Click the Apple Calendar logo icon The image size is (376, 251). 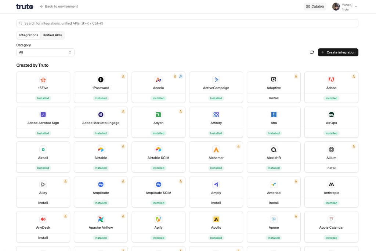click(332, 219)
